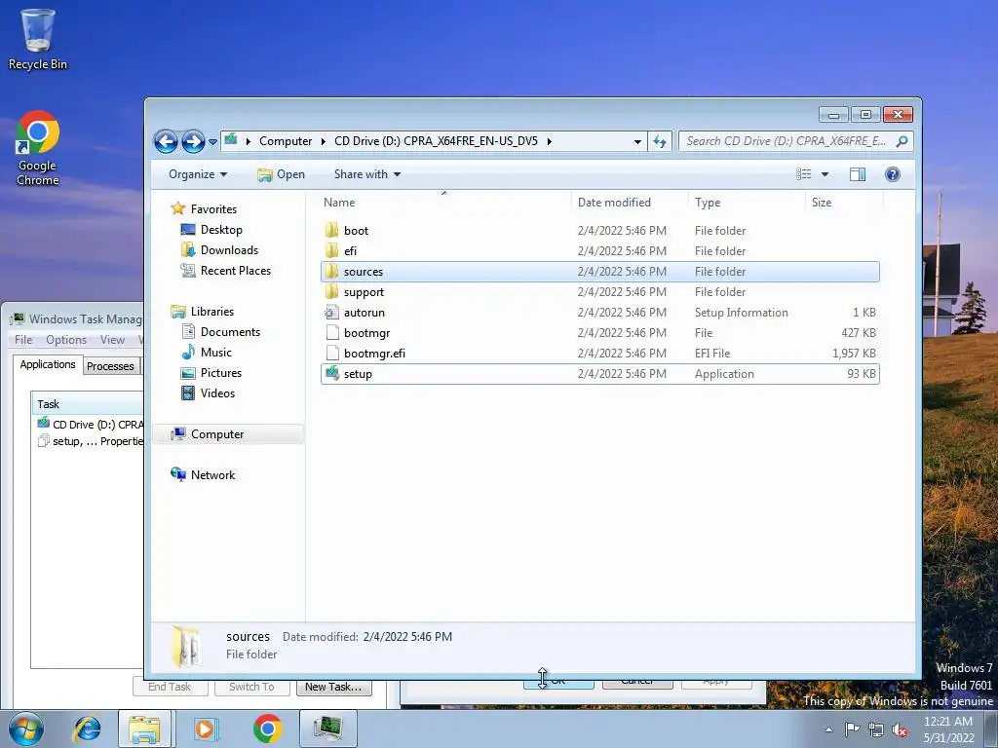
Task: Click New Task button in Task Manager
Action: pyautogui.click(x=333, y=687)
